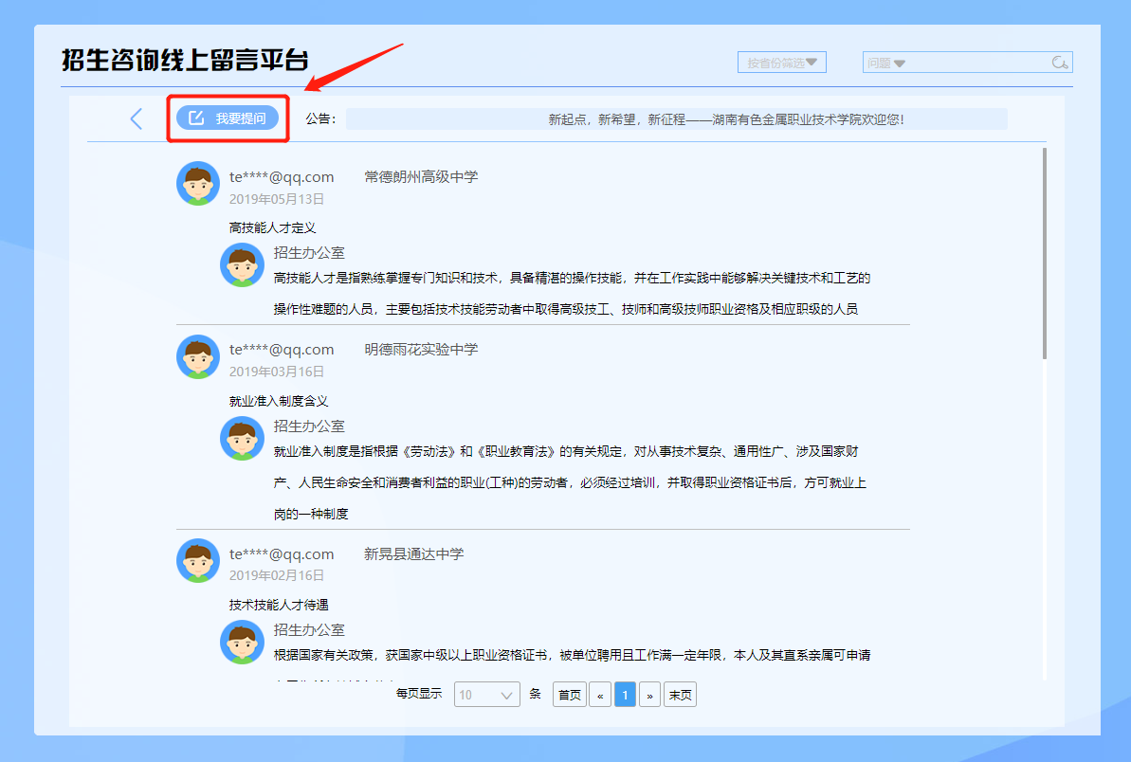Click the page title 招生咨询线上留言平台
The image size is (1131, 762).
(186, 60)
